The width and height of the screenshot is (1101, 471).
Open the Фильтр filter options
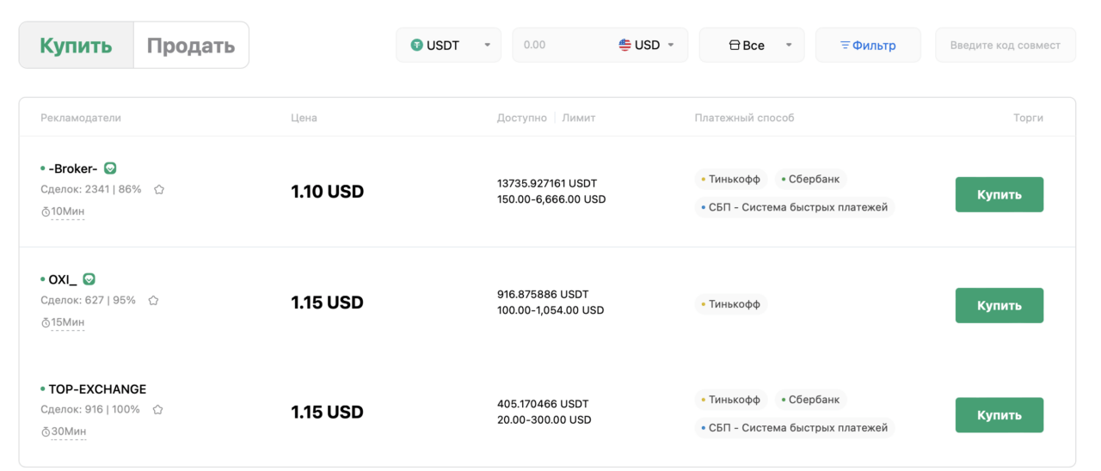(868, 45)
